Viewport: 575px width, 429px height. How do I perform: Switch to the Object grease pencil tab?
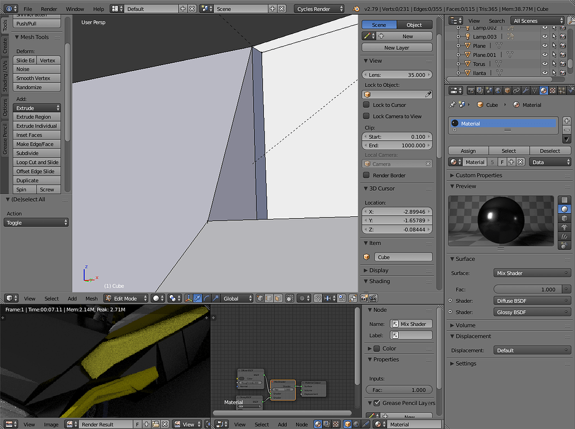point(414,25)
